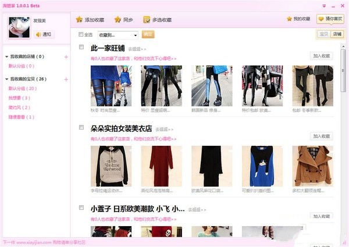Click the item caption 字母拉绳运动休...
This screenshot has width=349, height=247.
[x=106, y=191]
